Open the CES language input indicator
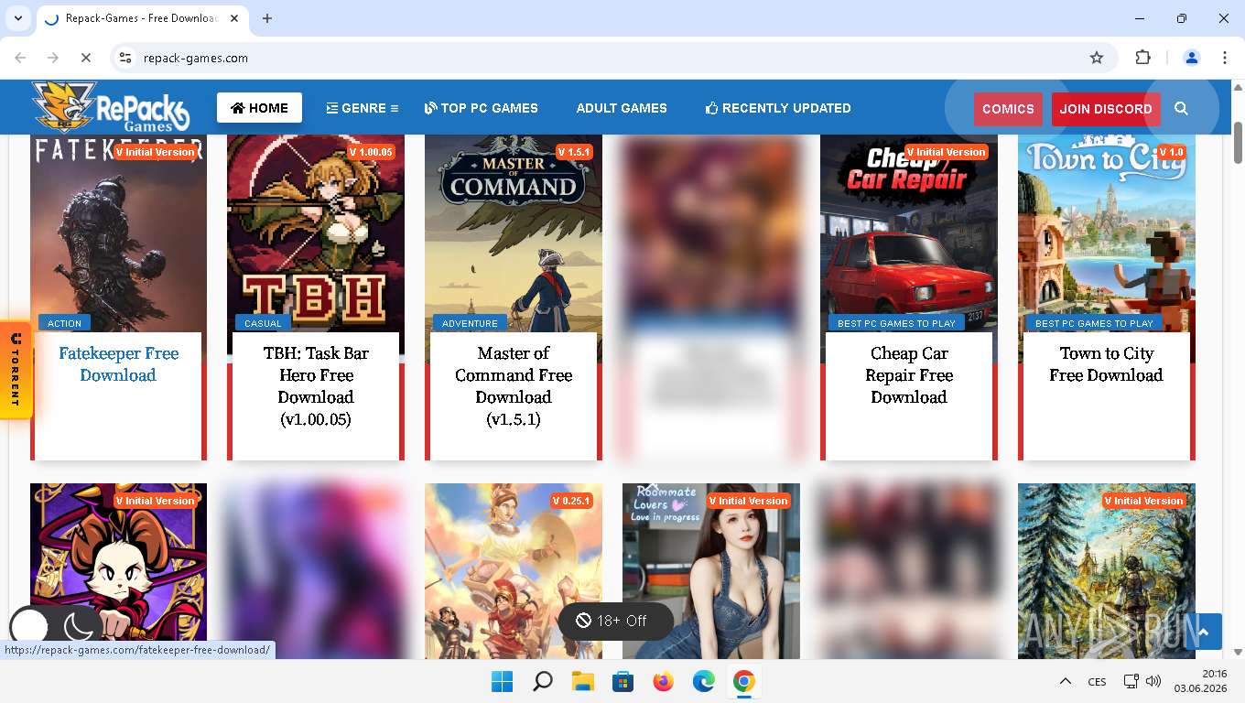 pos(1097,682)
